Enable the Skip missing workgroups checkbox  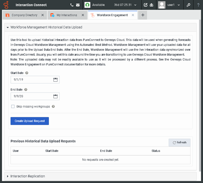[13, 106]
